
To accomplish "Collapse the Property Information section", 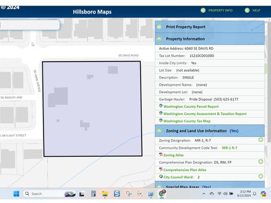I will (159, 39).
